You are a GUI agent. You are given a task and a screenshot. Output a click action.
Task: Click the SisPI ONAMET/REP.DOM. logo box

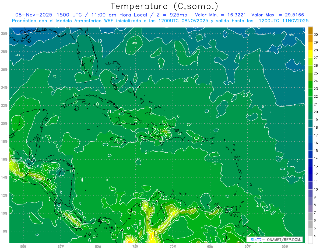click(x=275, y=239)
